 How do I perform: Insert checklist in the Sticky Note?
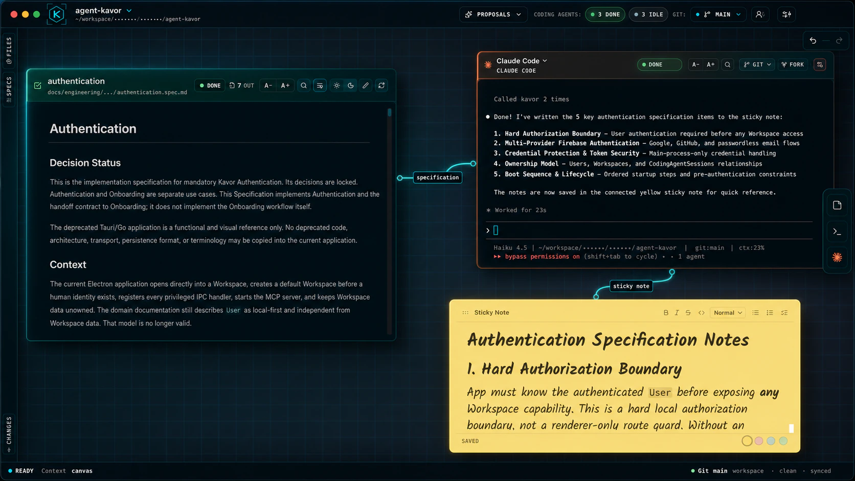(x=784, y=313)
